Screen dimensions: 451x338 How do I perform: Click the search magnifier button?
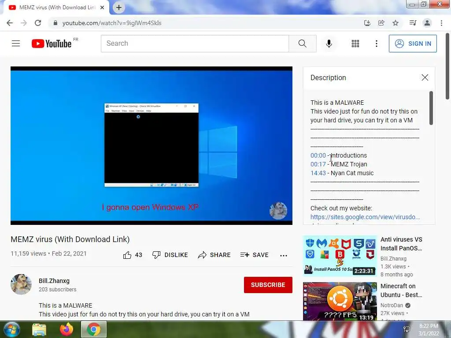(302, 44)
